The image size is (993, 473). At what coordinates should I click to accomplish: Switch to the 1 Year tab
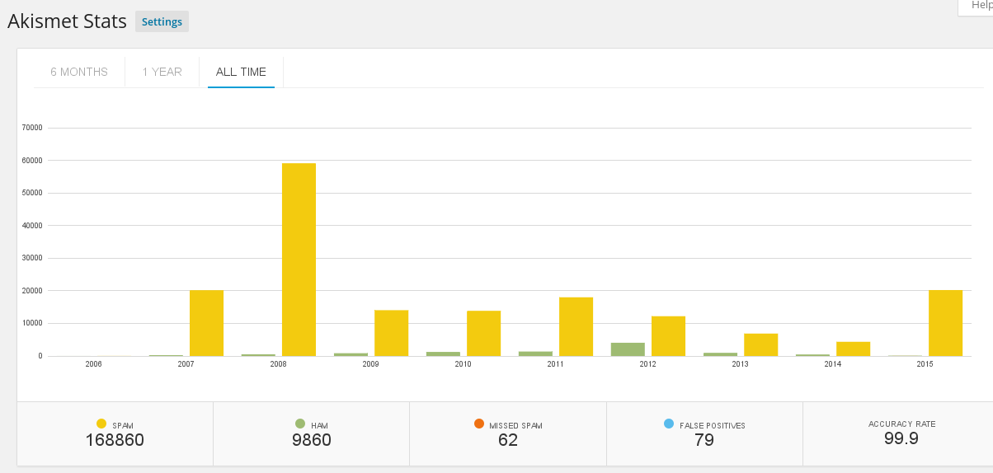pos(162,72)
